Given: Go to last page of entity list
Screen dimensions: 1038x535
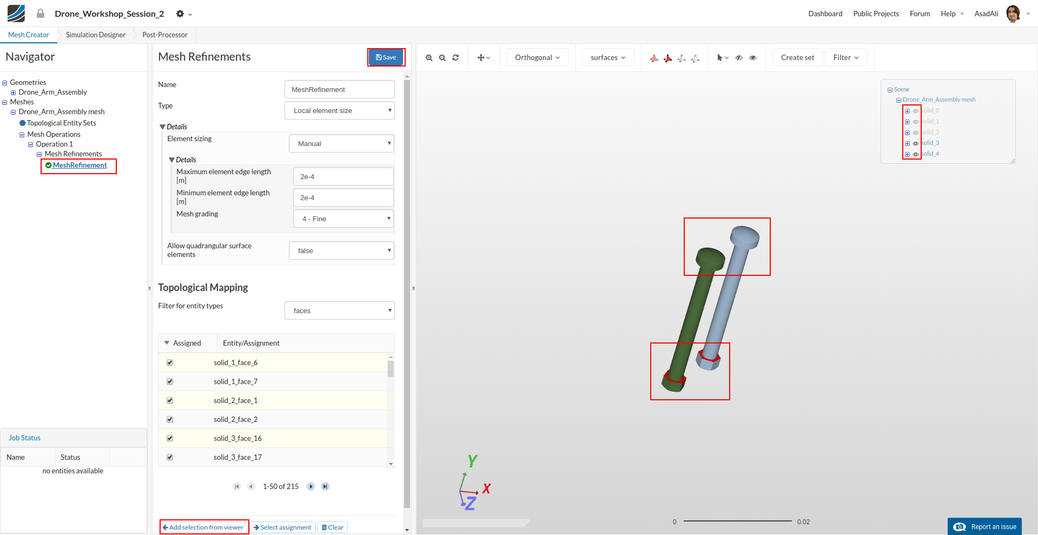Looking at the screenshot, I should point(325,486).
